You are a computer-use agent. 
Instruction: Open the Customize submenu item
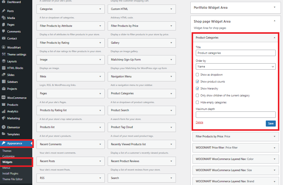pos(8,156)
